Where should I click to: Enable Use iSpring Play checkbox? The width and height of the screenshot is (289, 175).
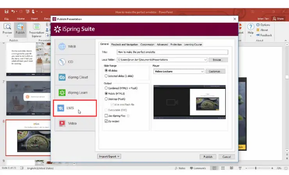(106, 116)
